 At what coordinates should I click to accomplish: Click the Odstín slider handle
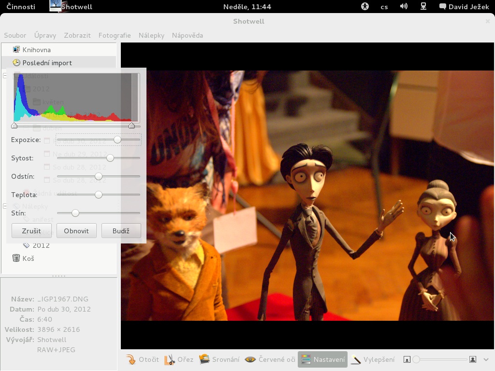tap(99, 176)
